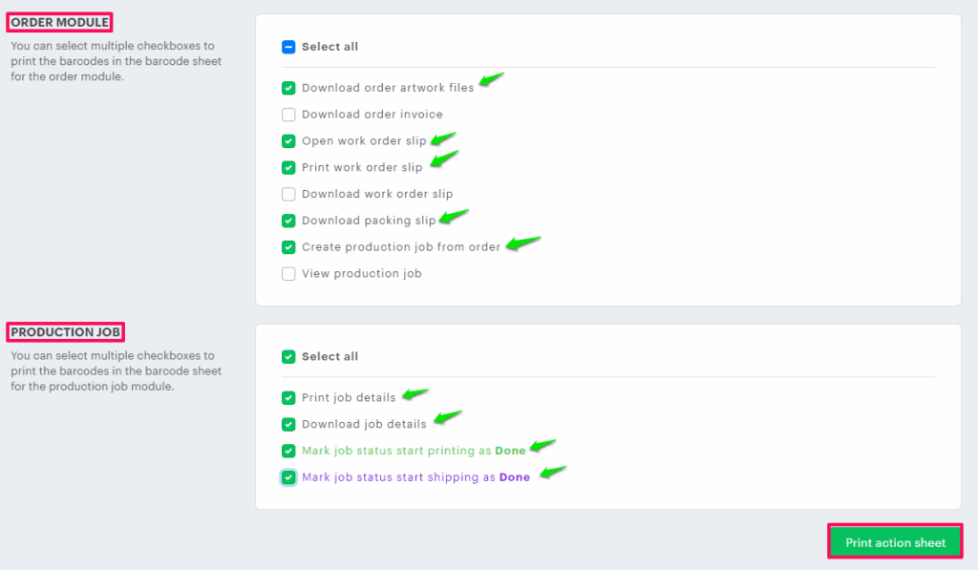The height and width of the screenshot is (570, 978).
Task: Click the Download work order slip label
Action: (377, 194)
